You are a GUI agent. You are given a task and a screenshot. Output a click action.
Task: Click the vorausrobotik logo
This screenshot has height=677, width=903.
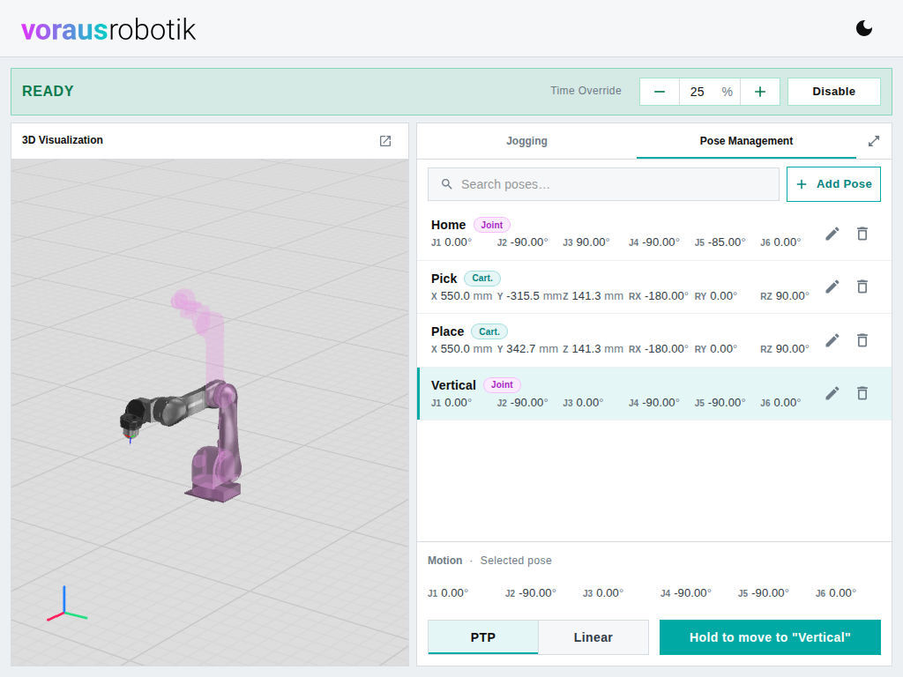pyautogui.click(x=108, y=29)
